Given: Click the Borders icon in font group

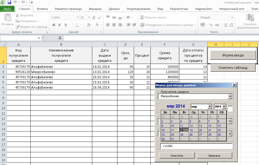Looking at the screenshot, I should pyautogui.click(x=77, y=25).
